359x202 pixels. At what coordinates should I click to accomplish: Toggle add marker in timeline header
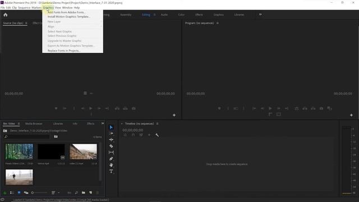(149, 135)
